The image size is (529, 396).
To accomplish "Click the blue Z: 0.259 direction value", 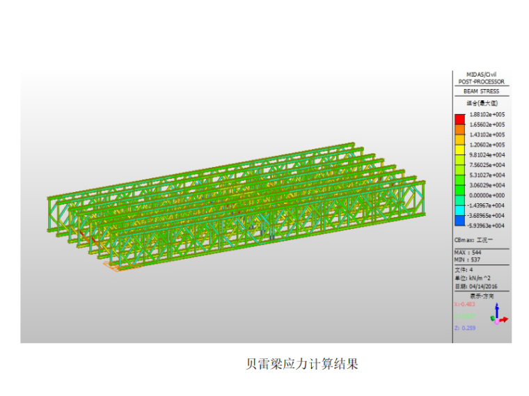I will (x=465, y=328).
